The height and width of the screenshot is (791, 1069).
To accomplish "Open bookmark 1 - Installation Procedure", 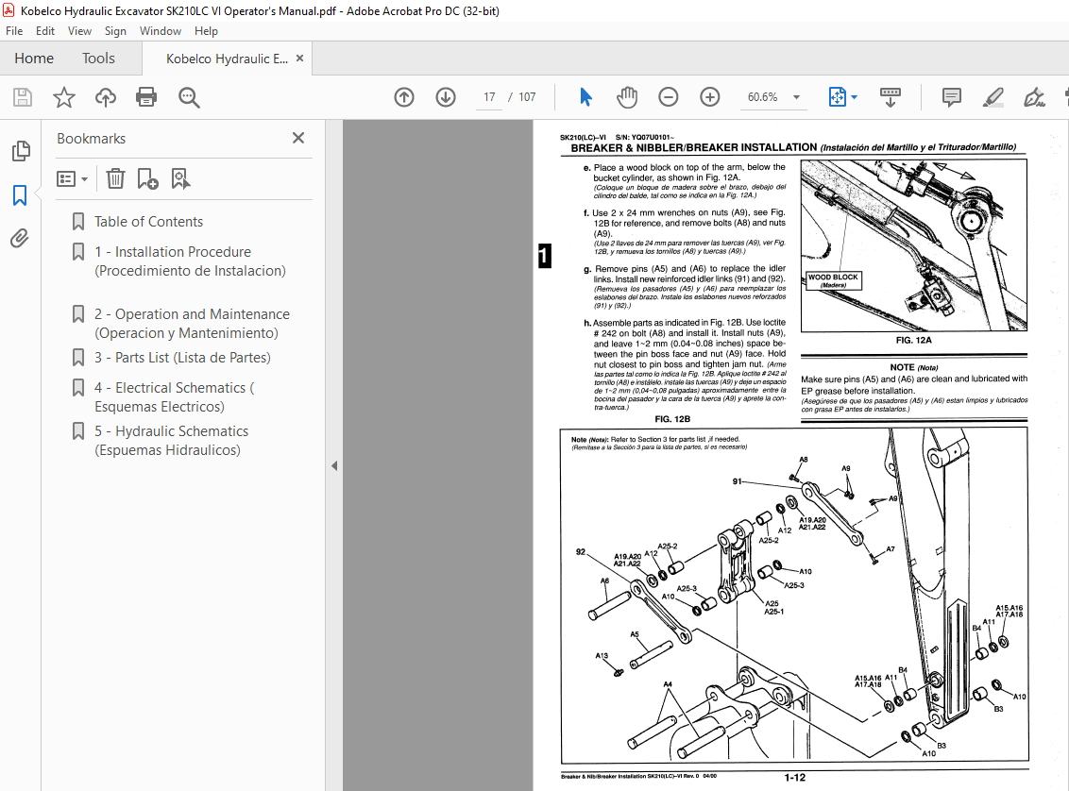I will [190, 261].
